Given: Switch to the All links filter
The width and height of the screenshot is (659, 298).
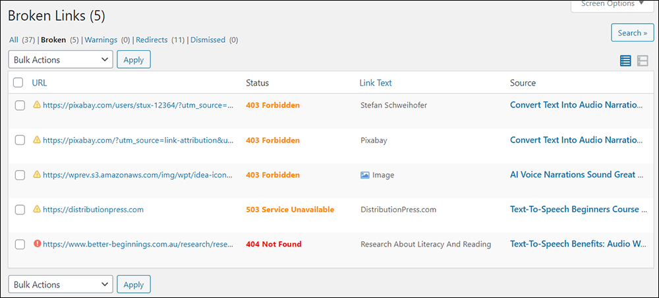Looking at the screenshot, I should tap(14, 40).
